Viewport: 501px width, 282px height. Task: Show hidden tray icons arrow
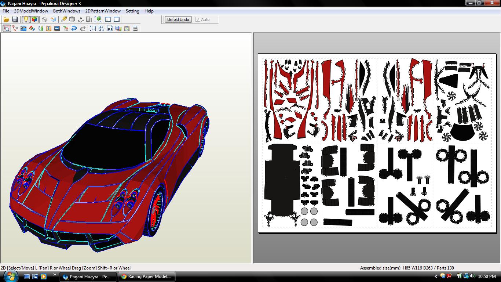coord(436,276)
